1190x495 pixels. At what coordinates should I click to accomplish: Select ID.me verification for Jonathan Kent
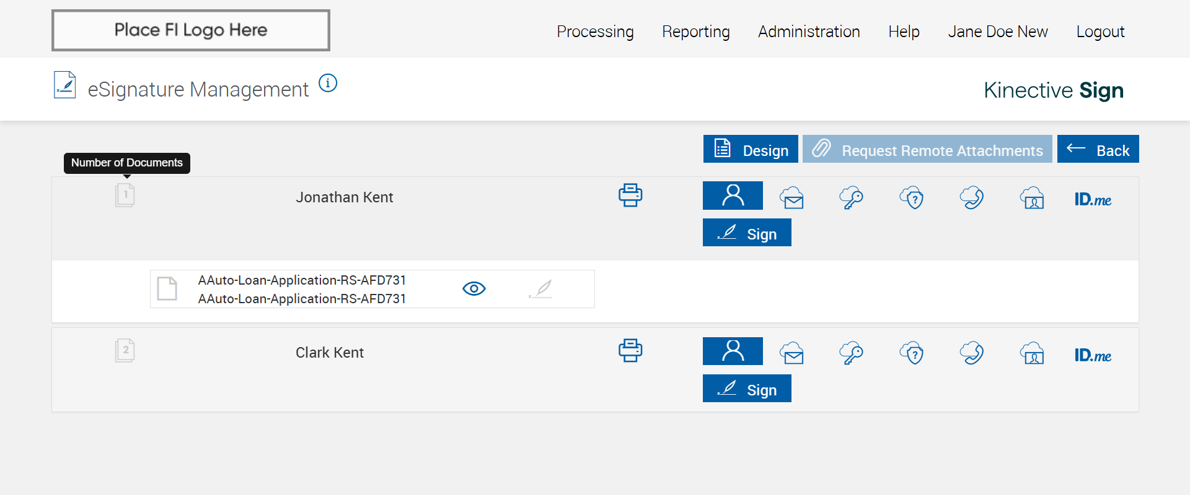tap(1093, 199)
